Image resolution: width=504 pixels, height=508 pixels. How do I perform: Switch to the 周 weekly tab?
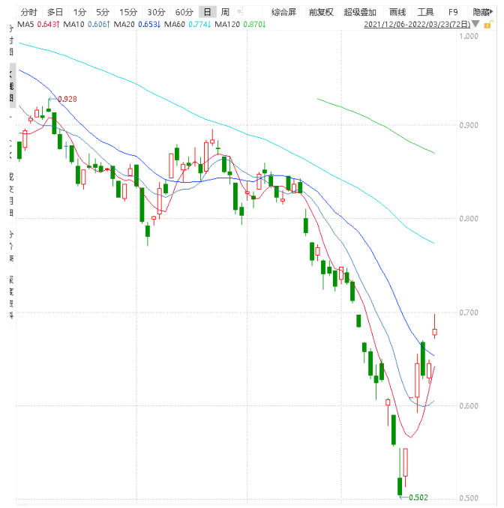coord(225,12)
